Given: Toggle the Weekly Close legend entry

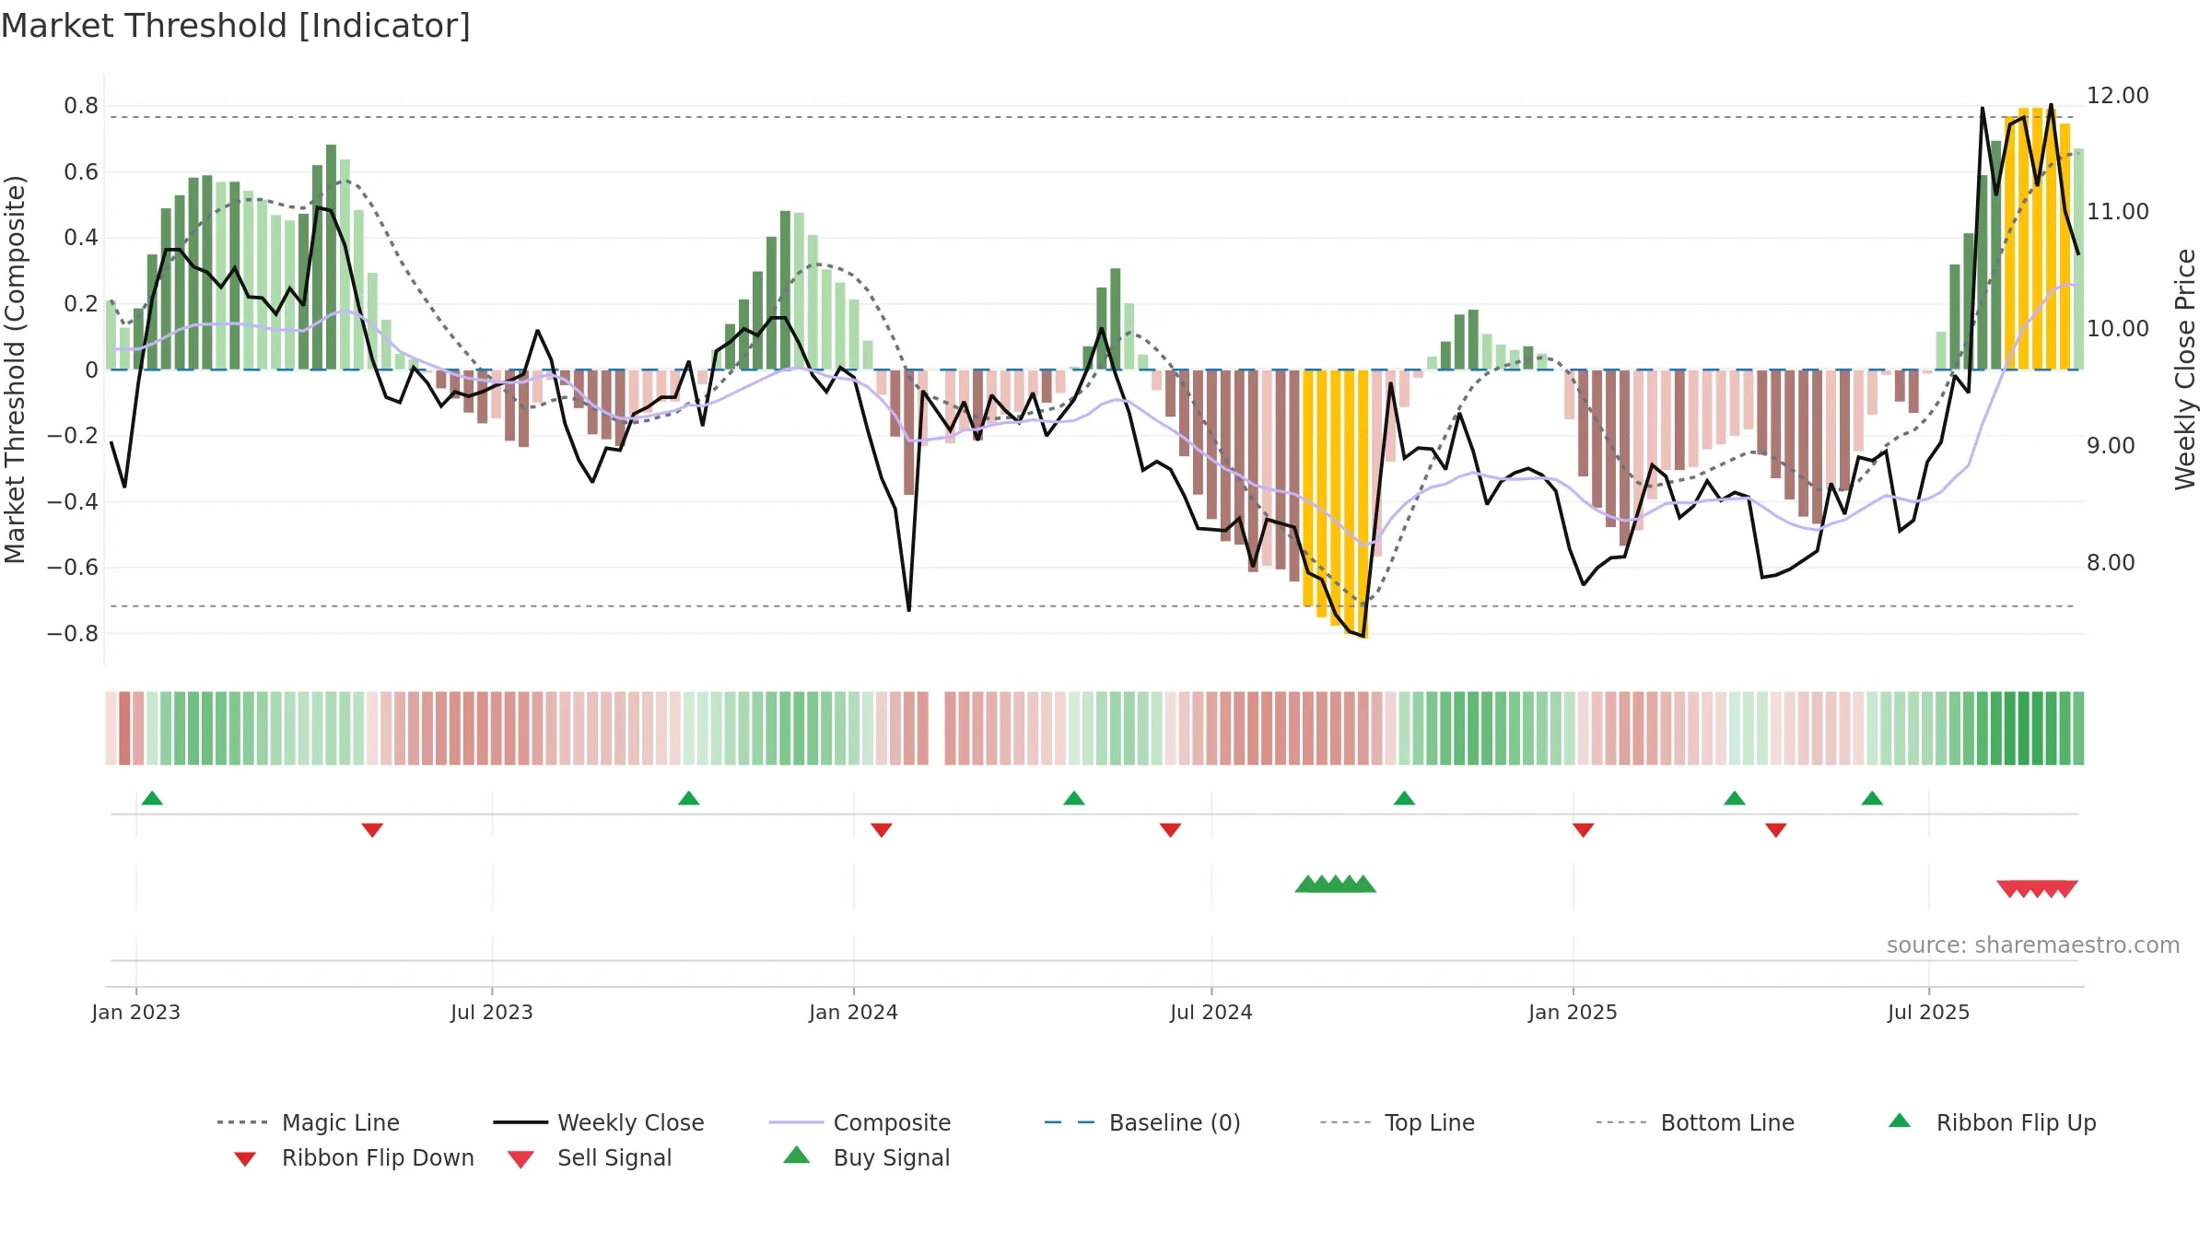Looking at the screenshot, I should tap(599, 1122).
